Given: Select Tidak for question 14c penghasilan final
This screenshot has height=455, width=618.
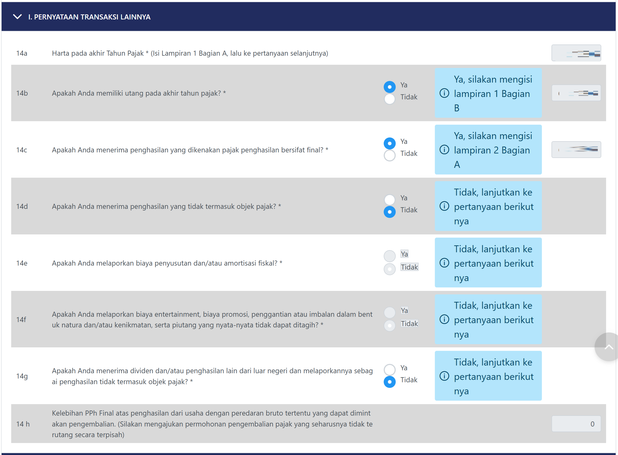Looking at the screenshot, I should (x=390, y=155).
